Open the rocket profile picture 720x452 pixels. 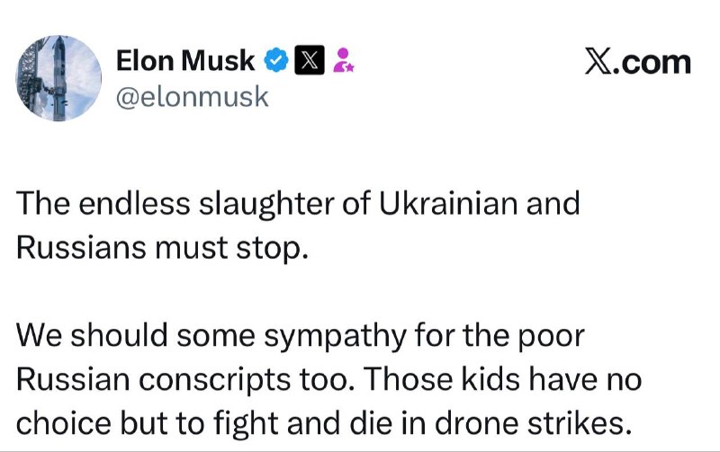coord(58,78)
